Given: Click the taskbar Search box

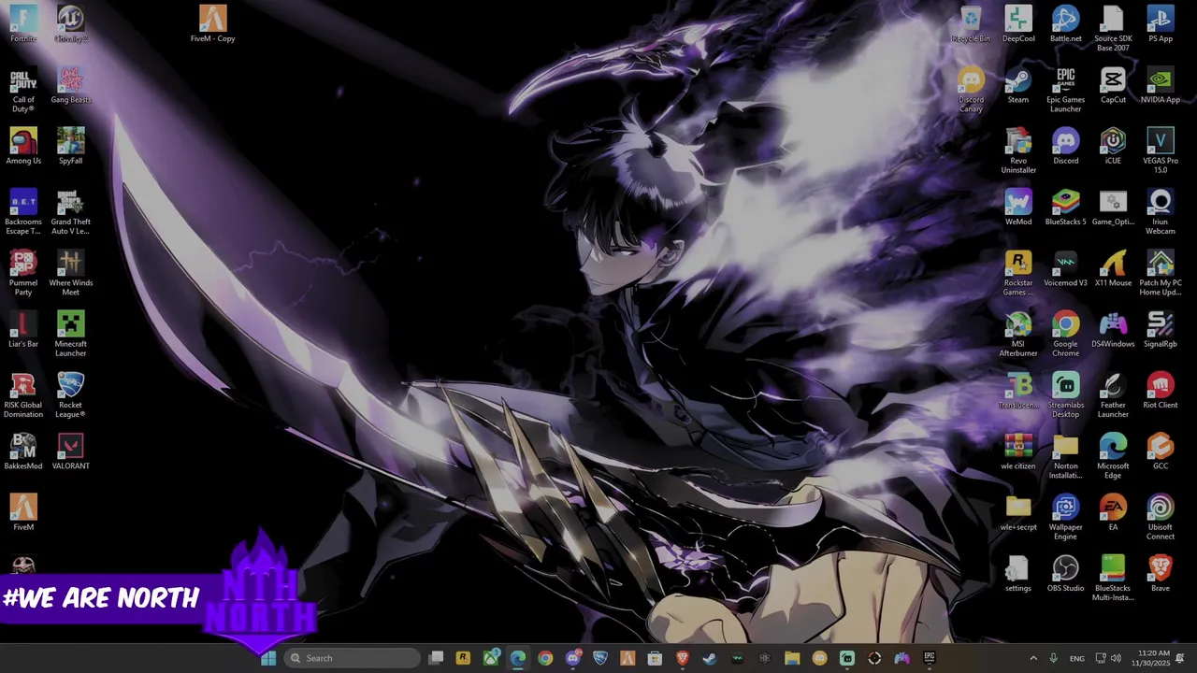Looking at the screenshot, I should [352, 658].
